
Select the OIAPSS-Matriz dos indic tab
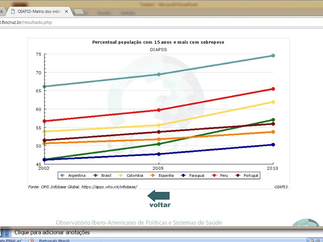click(39, 12)
